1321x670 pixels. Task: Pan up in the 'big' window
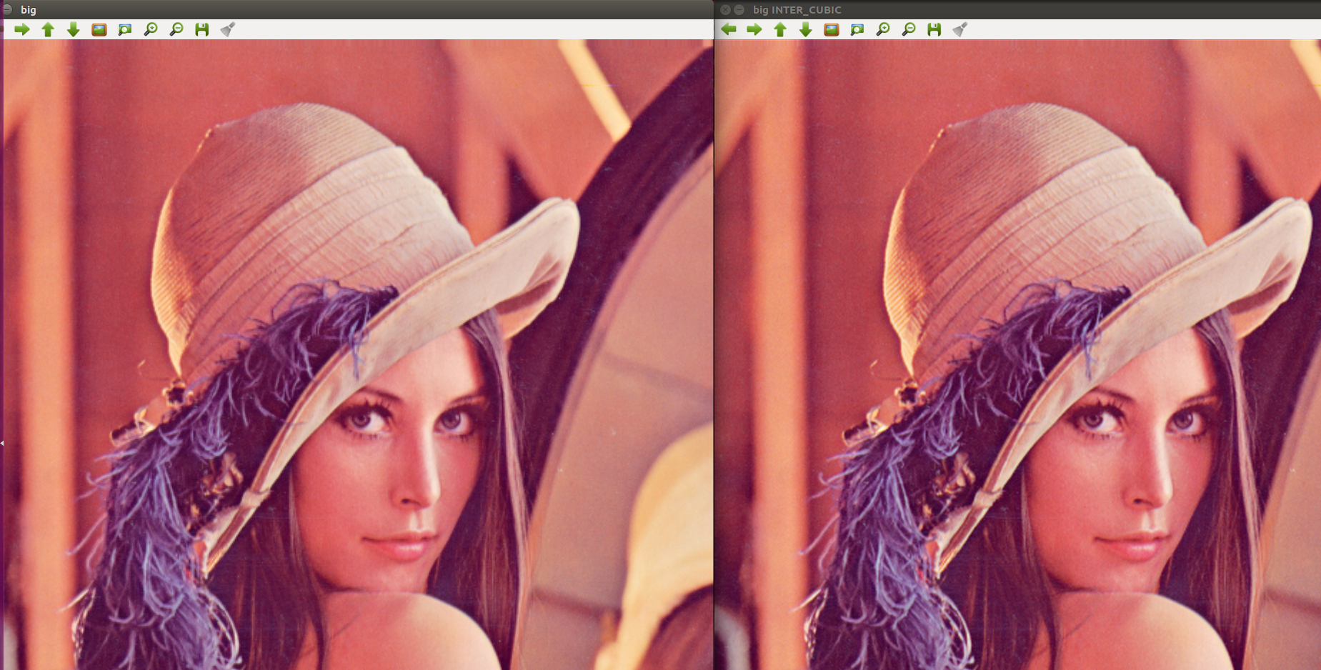coord(48,29)
